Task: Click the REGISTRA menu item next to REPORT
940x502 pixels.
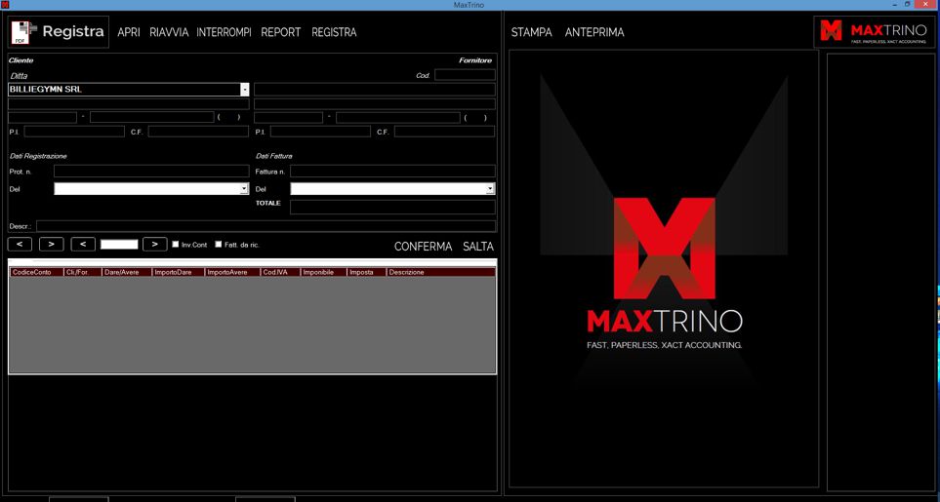Action: click(x=334, y=32)
